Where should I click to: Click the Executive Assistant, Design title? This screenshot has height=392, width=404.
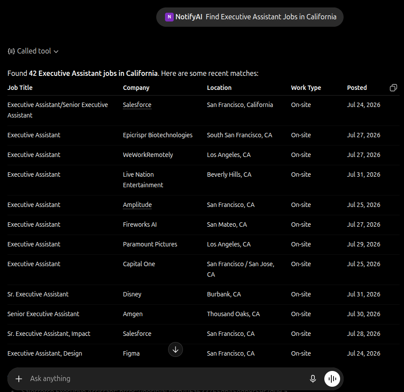(x=45, y=353)
